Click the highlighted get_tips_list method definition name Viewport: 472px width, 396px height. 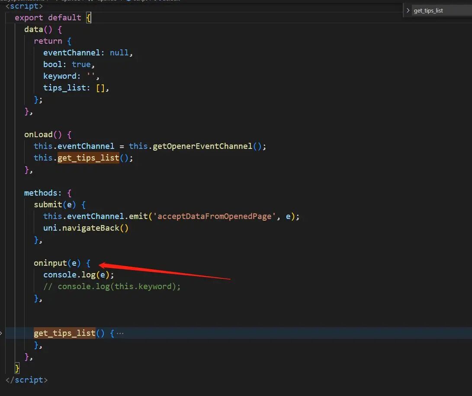(64, 333)
